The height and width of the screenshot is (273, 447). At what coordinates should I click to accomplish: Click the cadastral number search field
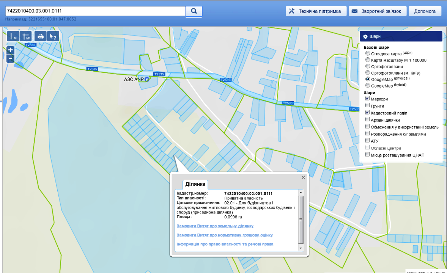pyautogui.click(x=96, y=11)
